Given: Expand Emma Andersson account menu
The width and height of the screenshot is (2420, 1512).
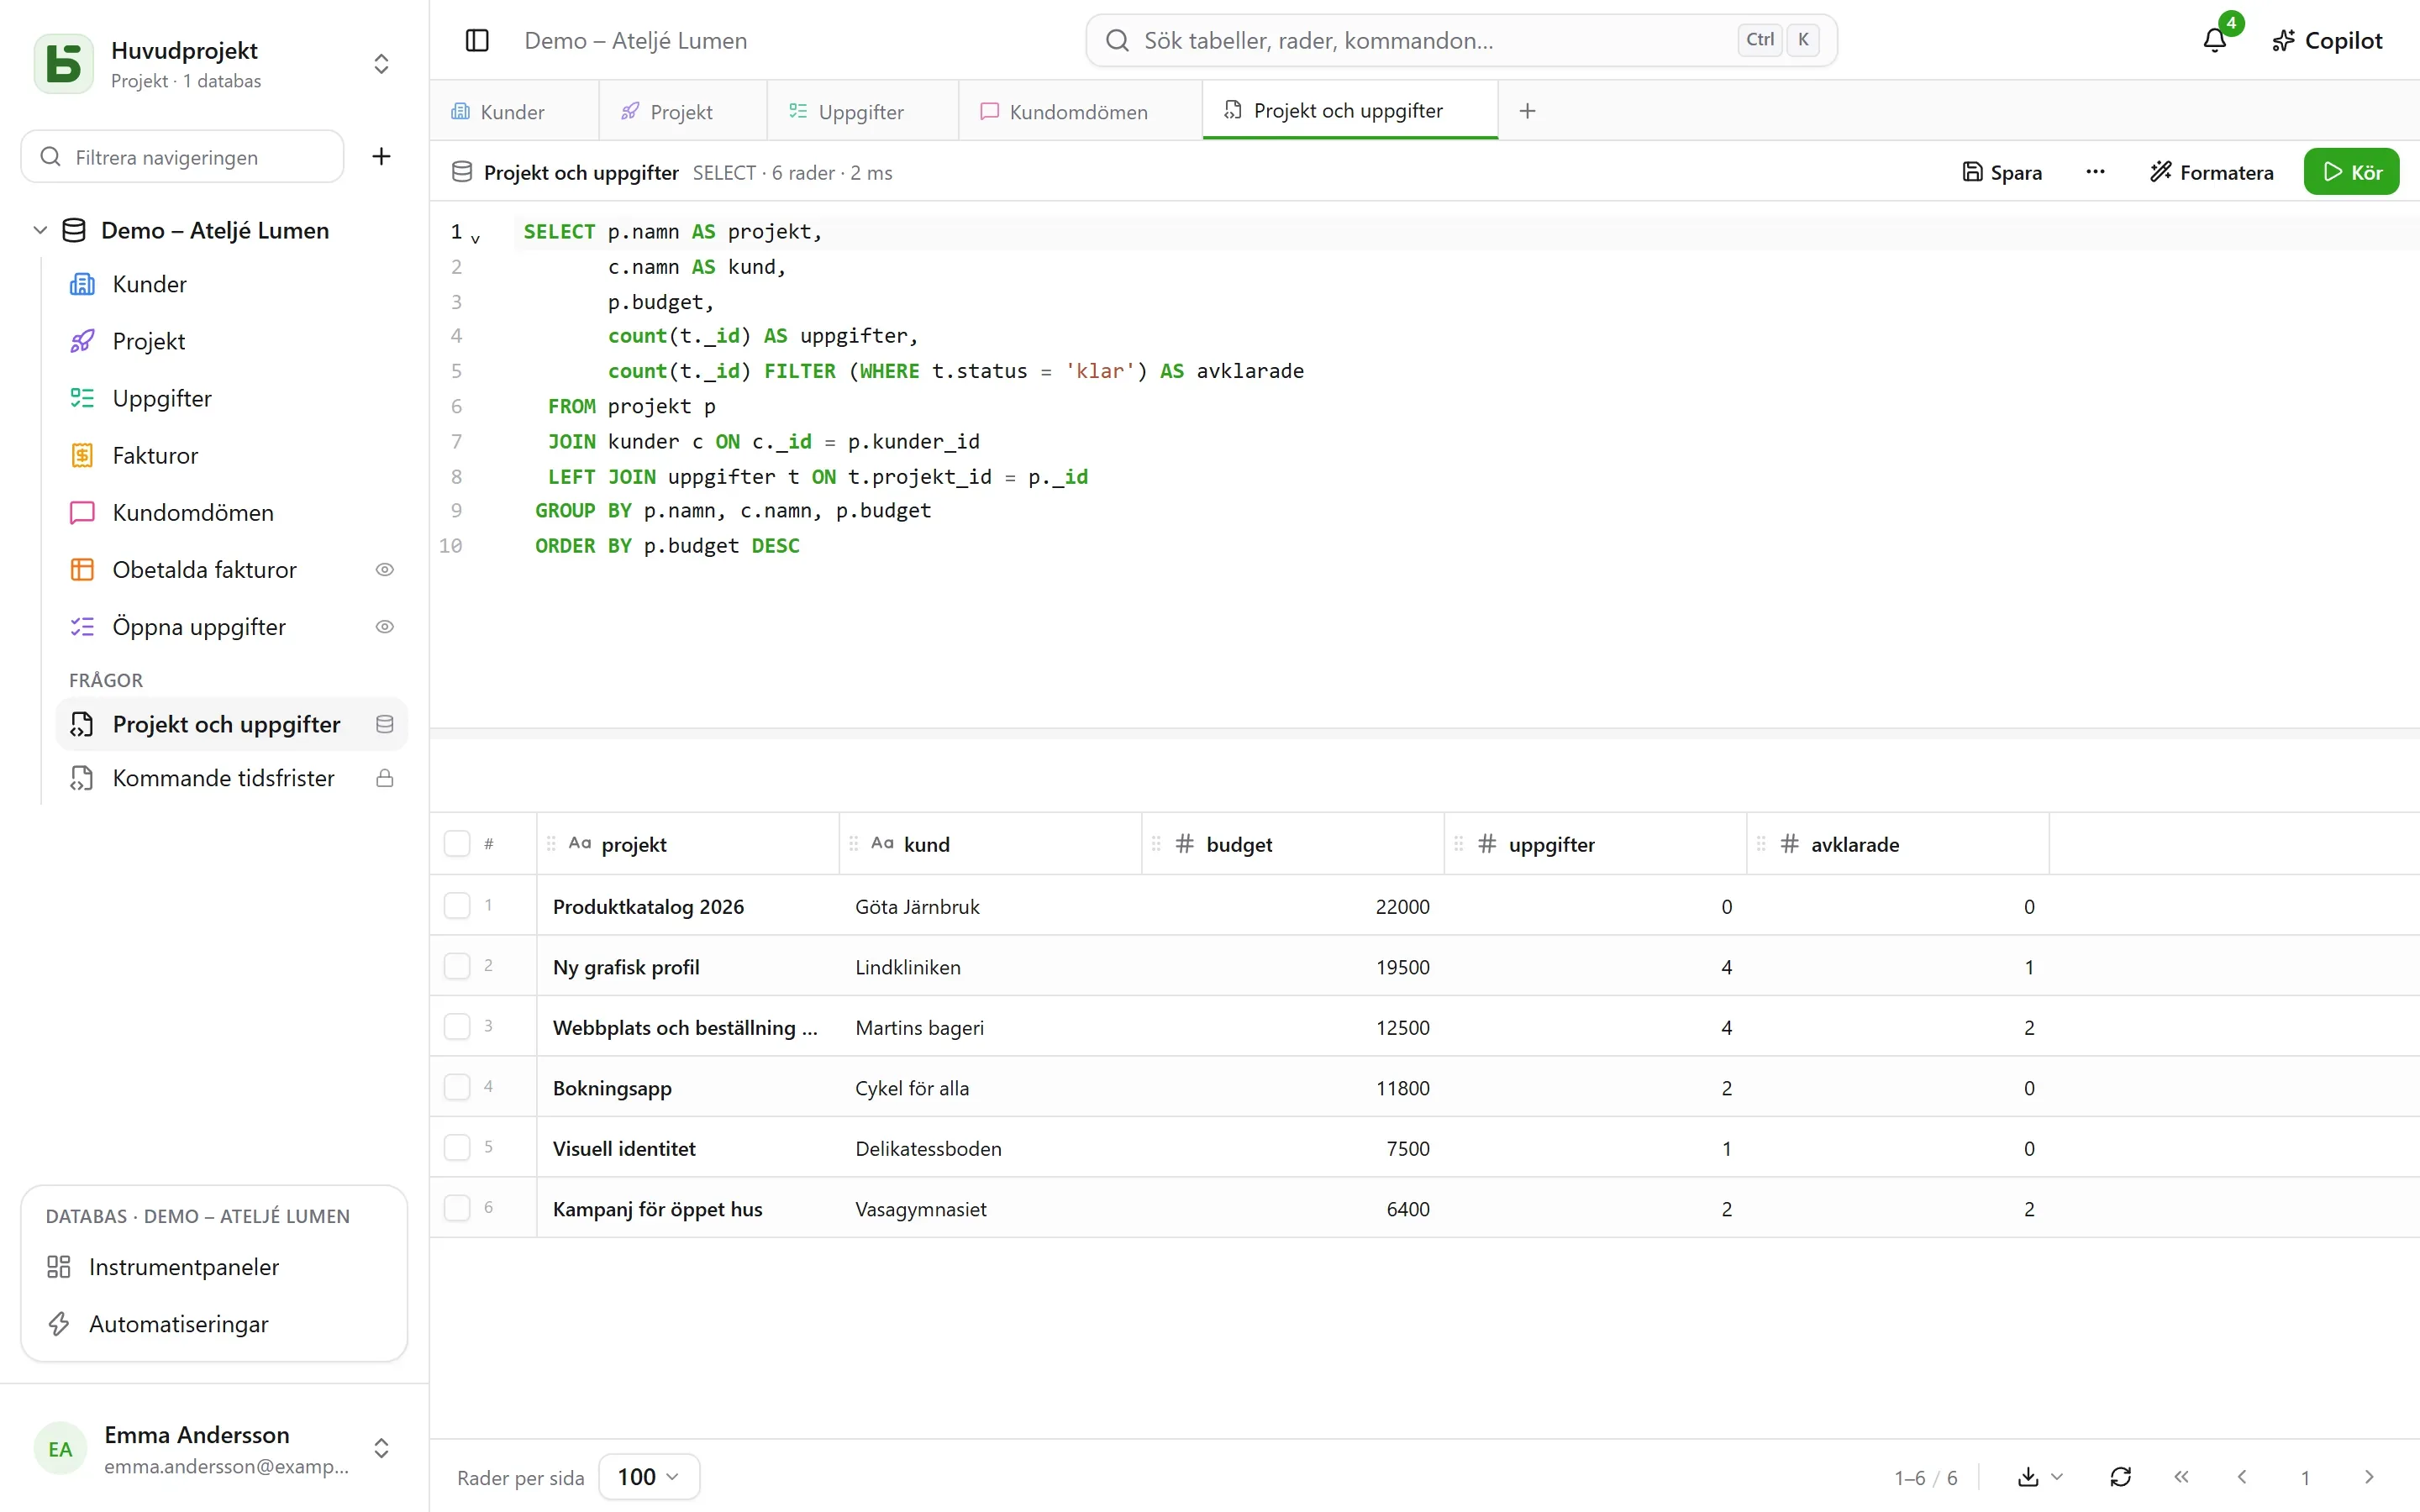Looking at the screenshot, I should click(x=381, y=1449).
